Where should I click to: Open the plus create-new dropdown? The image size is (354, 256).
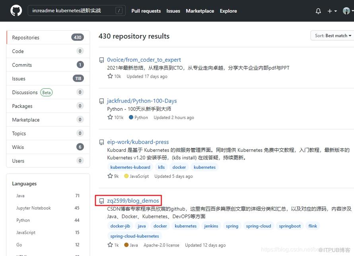pos(332,11)
